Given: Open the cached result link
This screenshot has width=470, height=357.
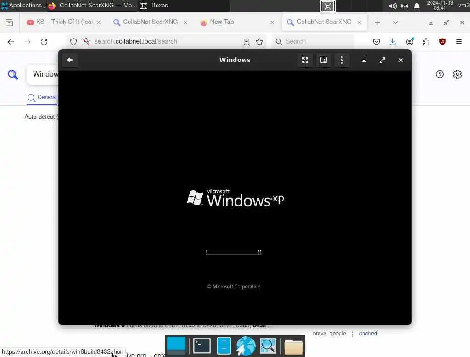Looking at the screenshot, I should [x=368, y=333].
